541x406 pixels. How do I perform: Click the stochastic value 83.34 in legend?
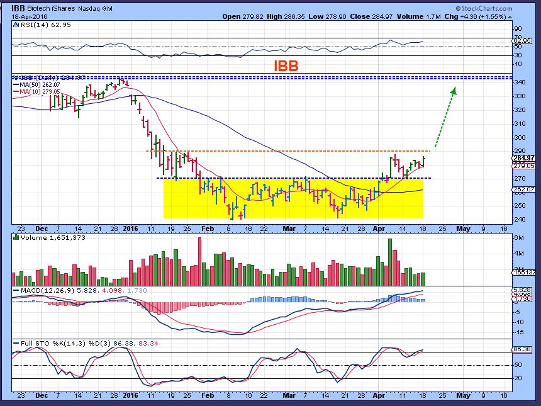click(x=148, y=344)
